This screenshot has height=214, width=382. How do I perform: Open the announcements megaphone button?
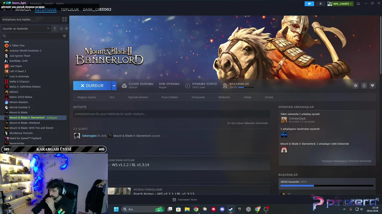pyautogui.click(x=309, y=4)
